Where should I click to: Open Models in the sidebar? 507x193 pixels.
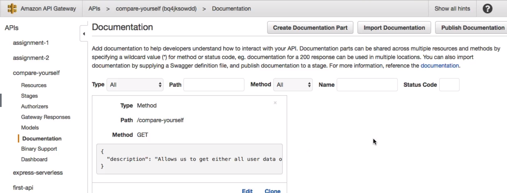pos(30,128)
